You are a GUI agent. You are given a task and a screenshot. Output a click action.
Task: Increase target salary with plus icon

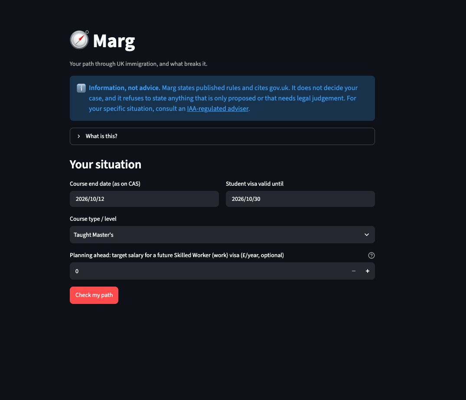[368, 271]
